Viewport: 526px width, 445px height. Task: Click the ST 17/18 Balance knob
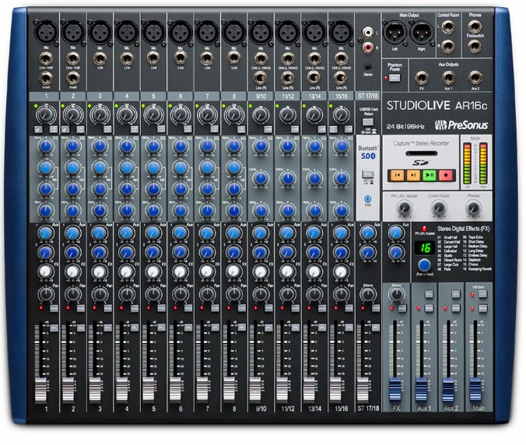368,294
